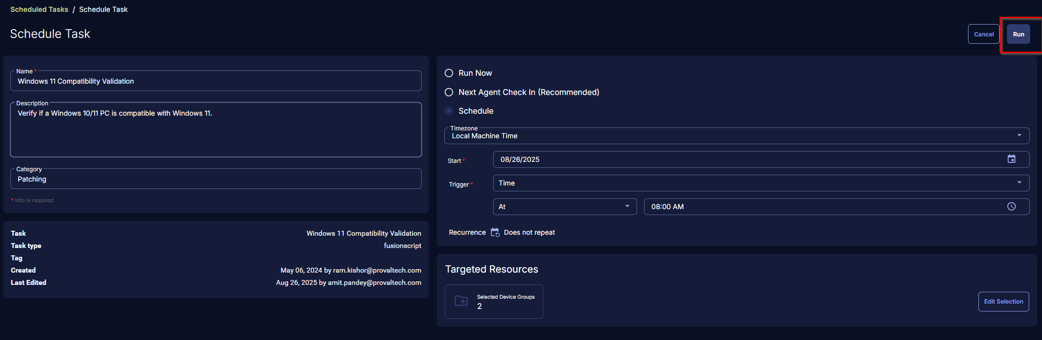
Task: Click the Schedule Task breadcrumb text
Action: (x=103, y=9)
